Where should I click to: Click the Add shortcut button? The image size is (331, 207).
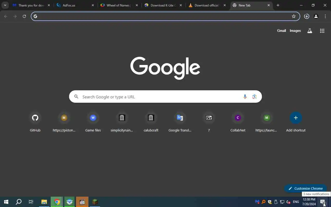click(296, 122)
